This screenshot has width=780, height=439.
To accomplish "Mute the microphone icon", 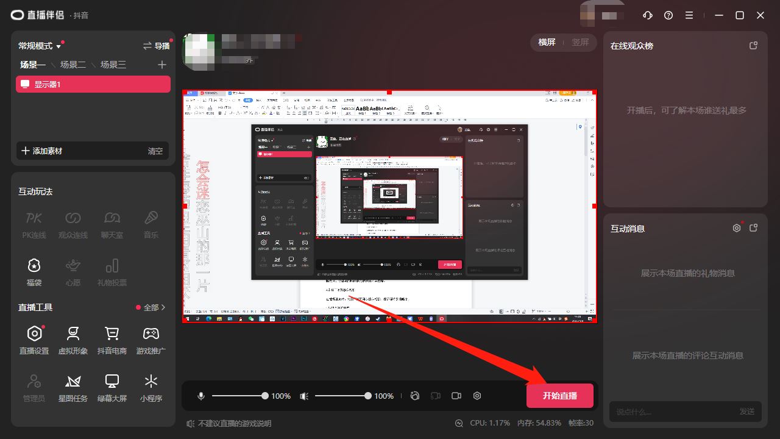I will pos(201,396).
